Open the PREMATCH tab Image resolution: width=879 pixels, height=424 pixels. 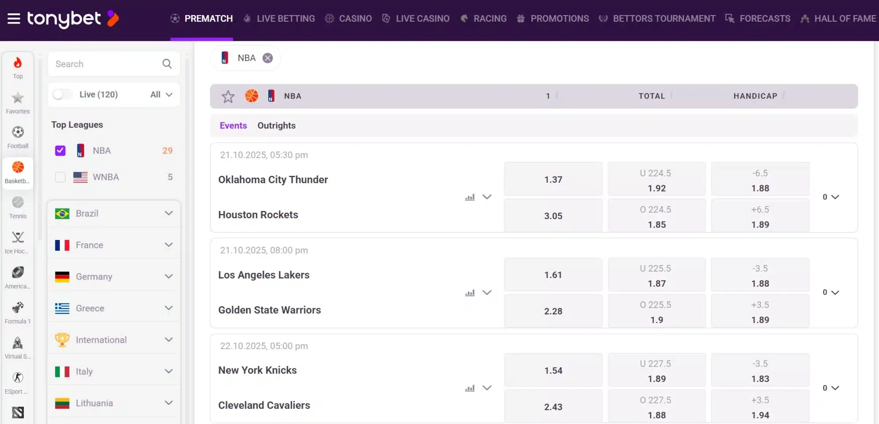click(202, 18)
